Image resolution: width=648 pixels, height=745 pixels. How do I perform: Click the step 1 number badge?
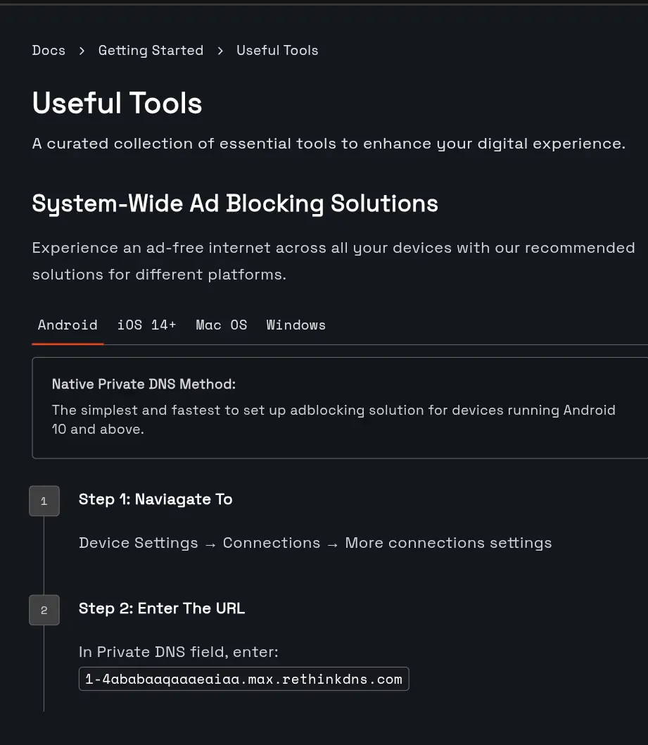click(44, 501)
